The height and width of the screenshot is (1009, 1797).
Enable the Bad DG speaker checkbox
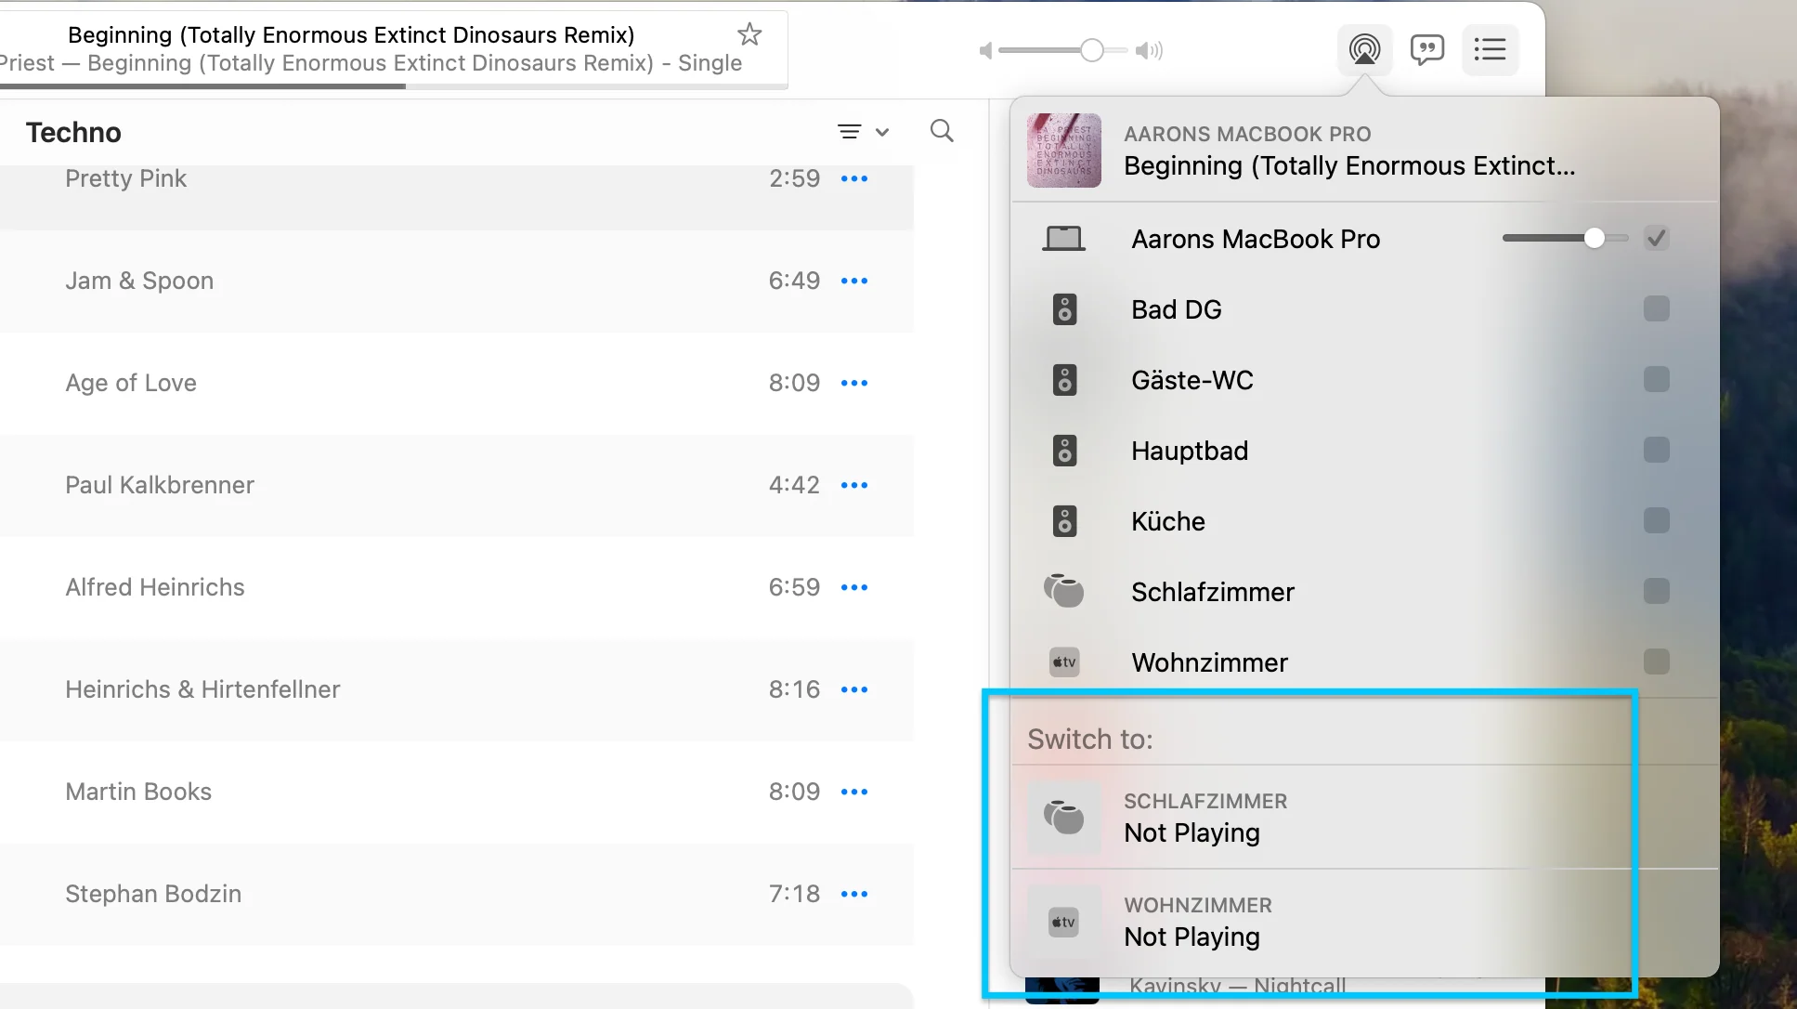[1656, 308]
